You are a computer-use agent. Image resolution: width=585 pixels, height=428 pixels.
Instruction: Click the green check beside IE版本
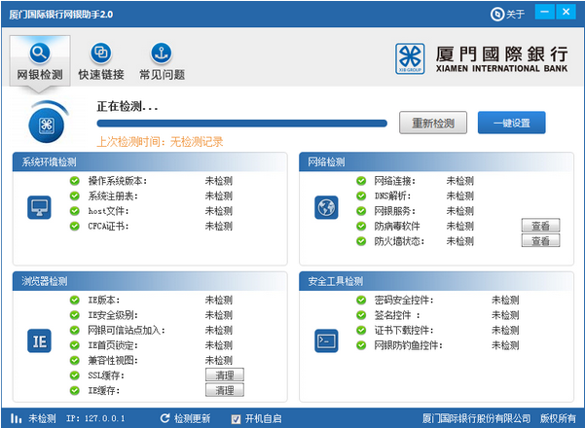(x=75, y=300)
